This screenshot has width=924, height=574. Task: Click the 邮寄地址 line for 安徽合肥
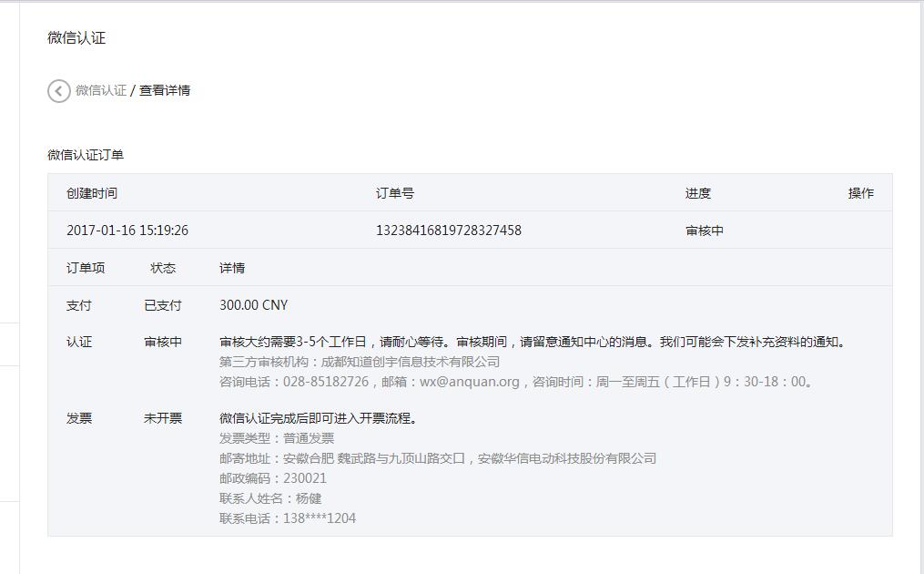[x=438, y=458]
